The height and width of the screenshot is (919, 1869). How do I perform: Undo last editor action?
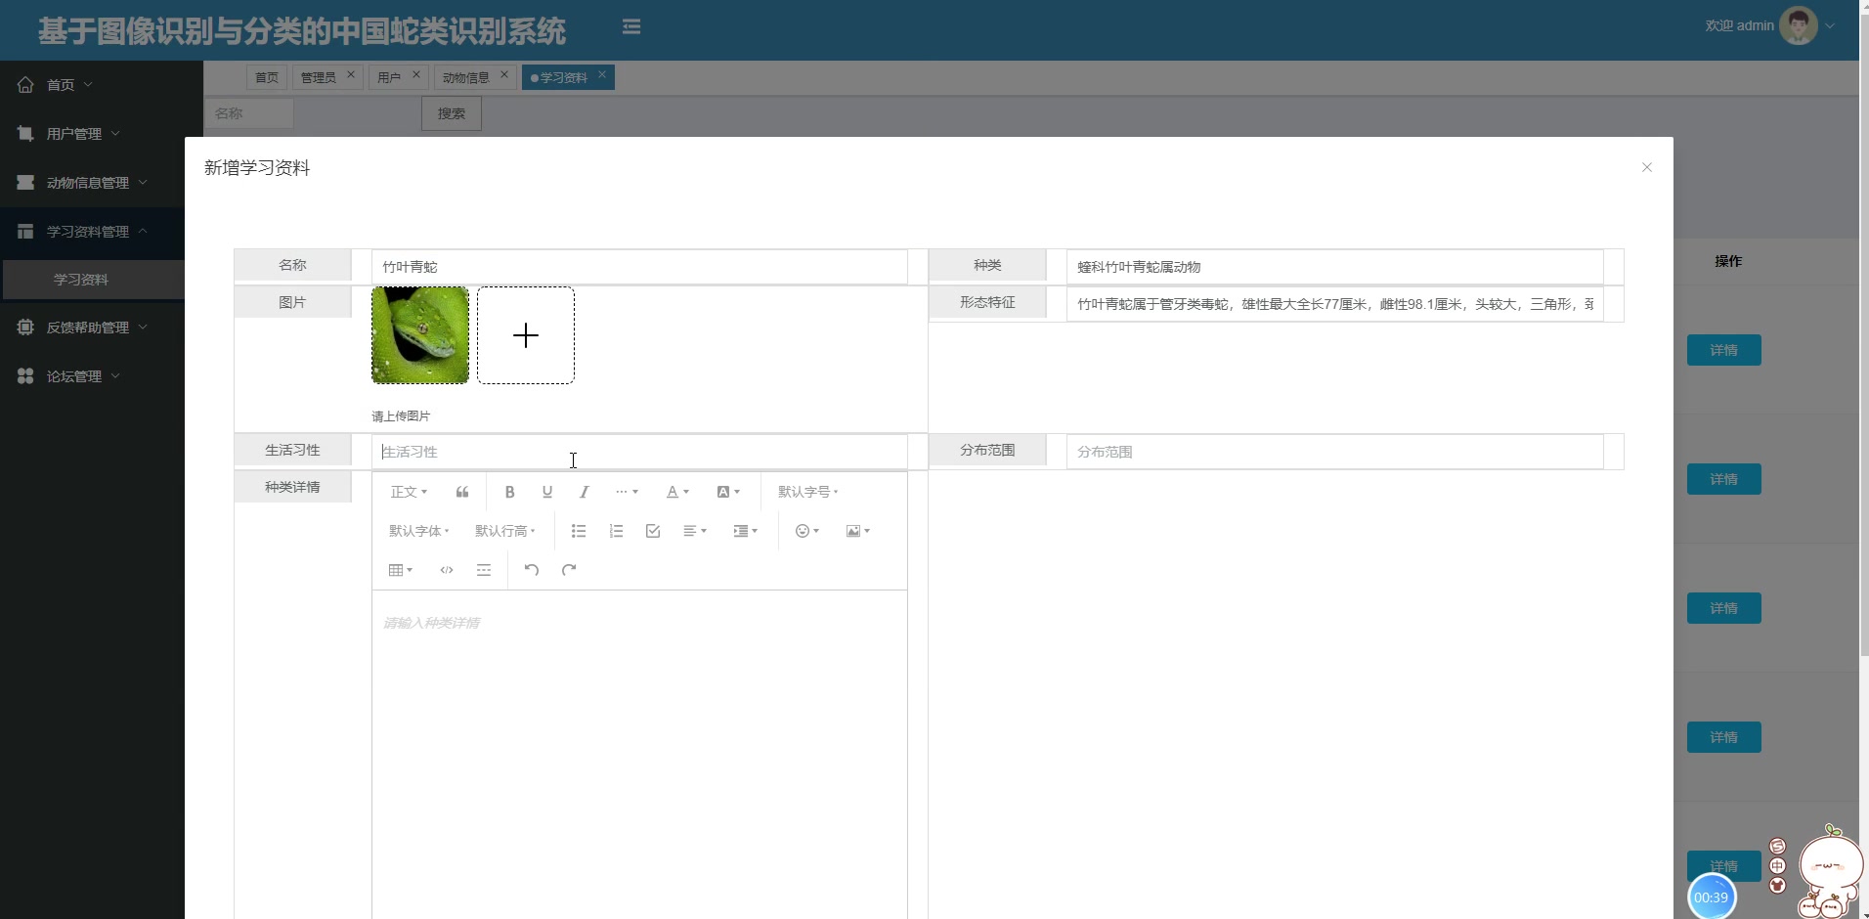(532, 570)
